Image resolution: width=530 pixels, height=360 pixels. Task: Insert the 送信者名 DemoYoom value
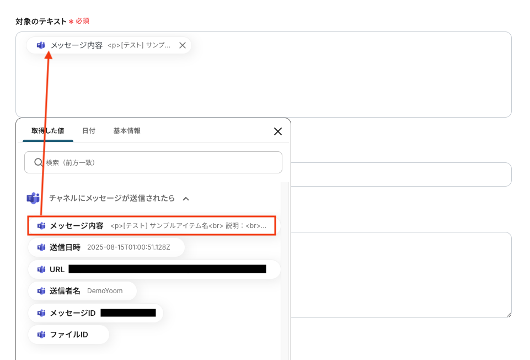pos(83,291)
